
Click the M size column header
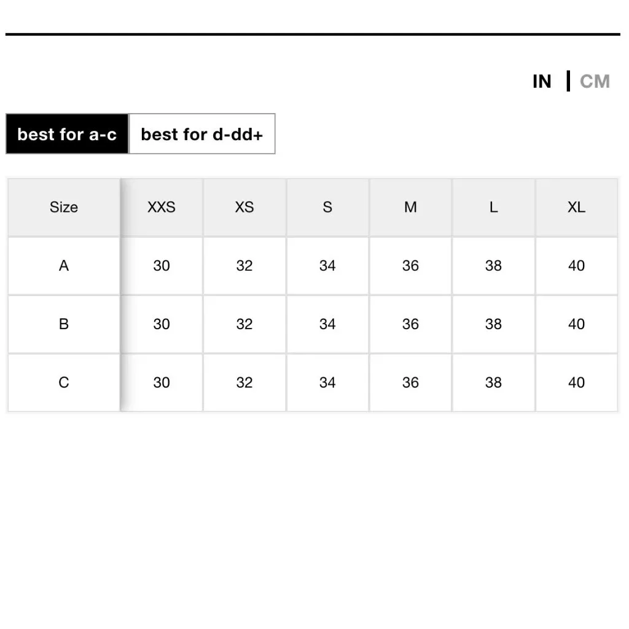[x=410, y=207]
